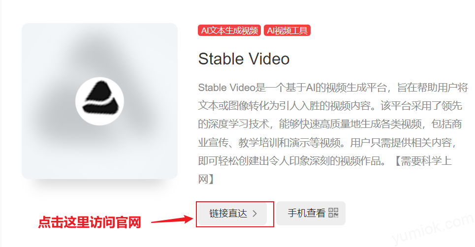Screen dimensions: 475x247
Task: Open the 链接直达 official site button
Action: (x=232, y=214)
